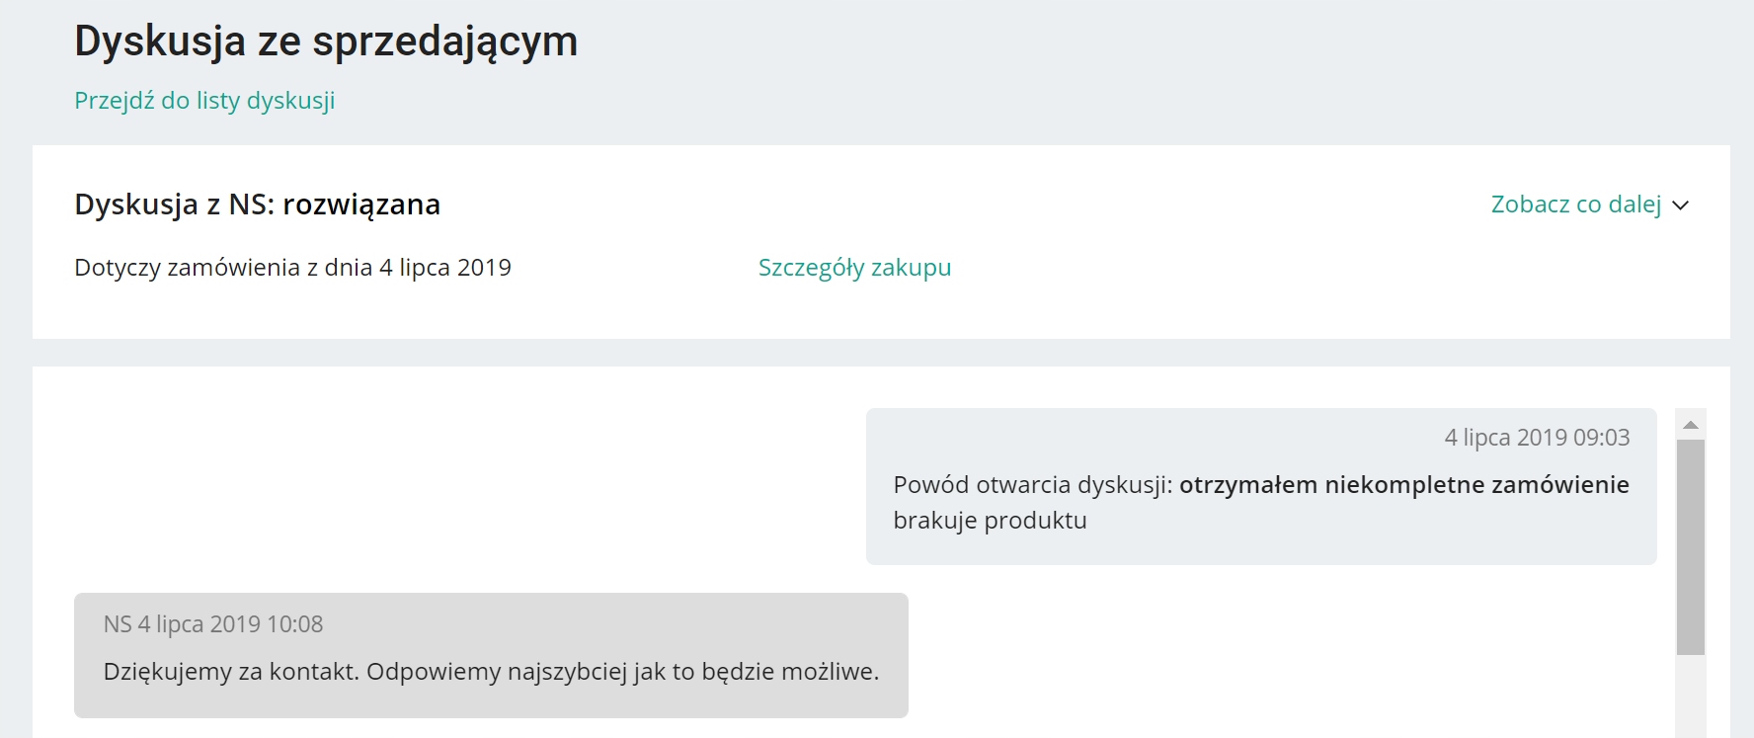This screenshot has height=738, width=1754.
Task: Open the Szczegóły zakupu link
Action: tap(854, 268)
